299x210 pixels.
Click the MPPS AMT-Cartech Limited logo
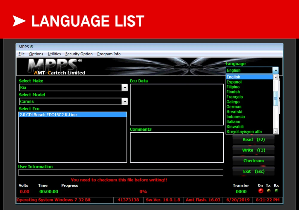pyautogui.click(x=57, y=67)
